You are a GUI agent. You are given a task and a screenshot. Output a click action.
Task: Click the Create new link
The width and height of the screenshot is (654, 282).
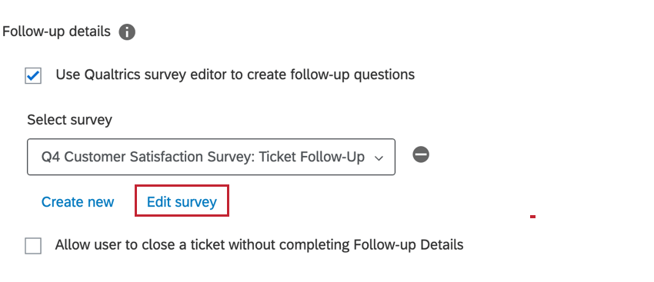tap(78, 202)
